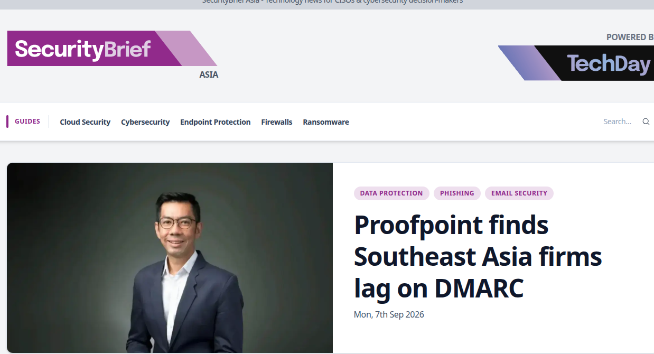Screen dimensions: 654x354
Task: Click the Data Protection tag
Action: [391, 193]
